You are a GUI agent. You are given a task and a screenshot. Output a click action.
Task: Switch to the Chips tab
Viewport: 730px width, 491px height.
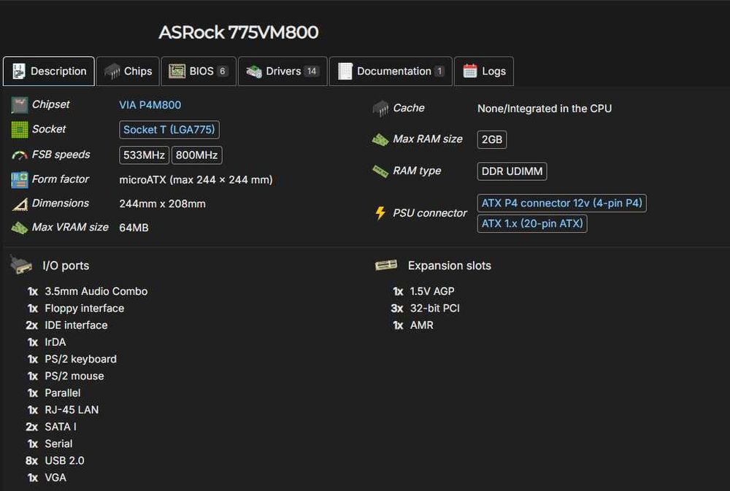tap(128, 71)
